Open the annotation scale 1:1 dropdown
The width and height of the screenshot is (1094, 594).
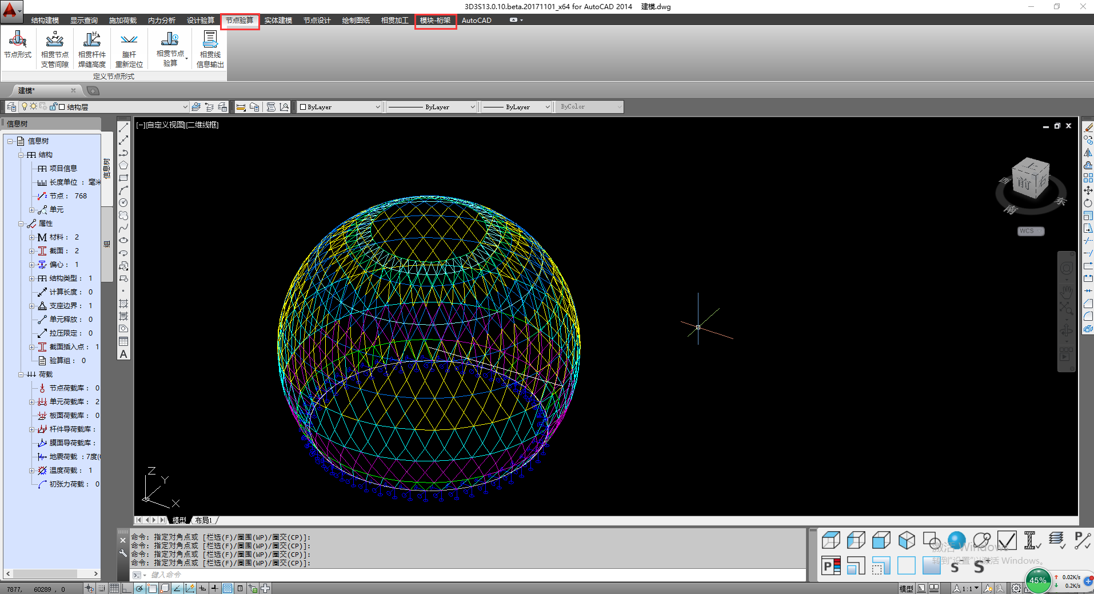967,588
